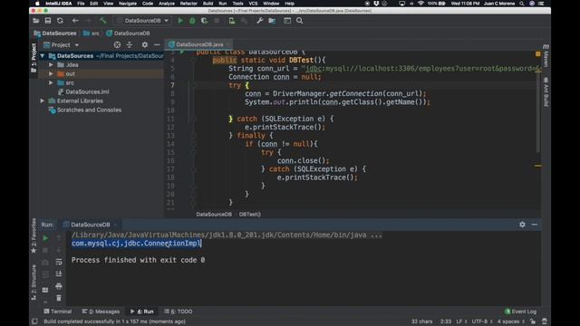Viewport: 580px width, 326px height.
Task: Toggle soft-wrap in Run console
Action: 58,262
